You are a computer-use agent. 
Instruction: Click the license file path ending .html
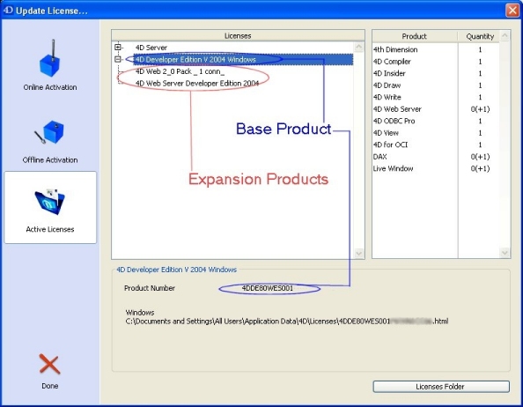point(287,322)
